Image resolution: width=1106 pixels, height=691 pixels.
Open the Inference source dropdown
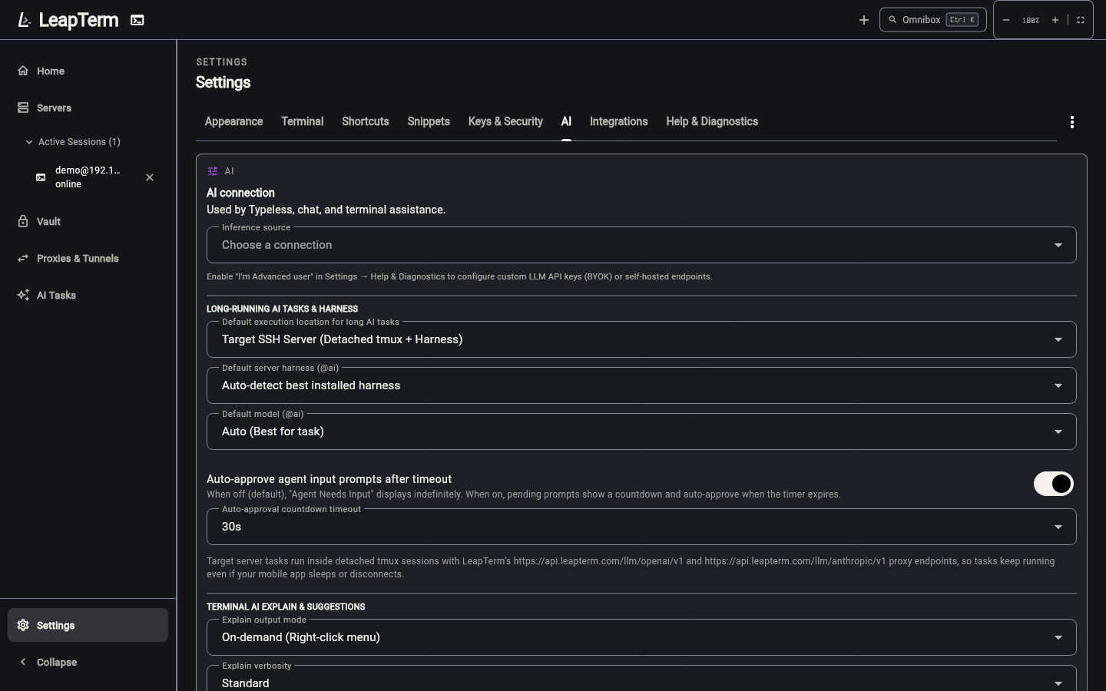point(641,245)
